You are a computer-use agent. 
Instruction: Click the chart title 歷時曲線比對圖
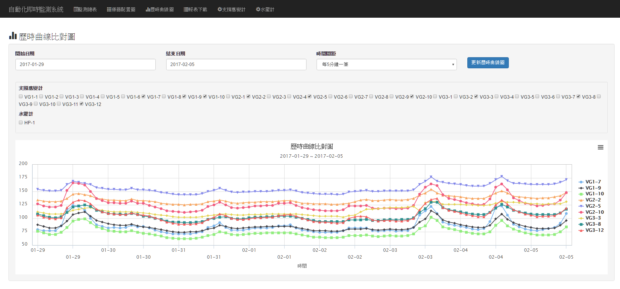pyautogui.click(x=312, y=147)
